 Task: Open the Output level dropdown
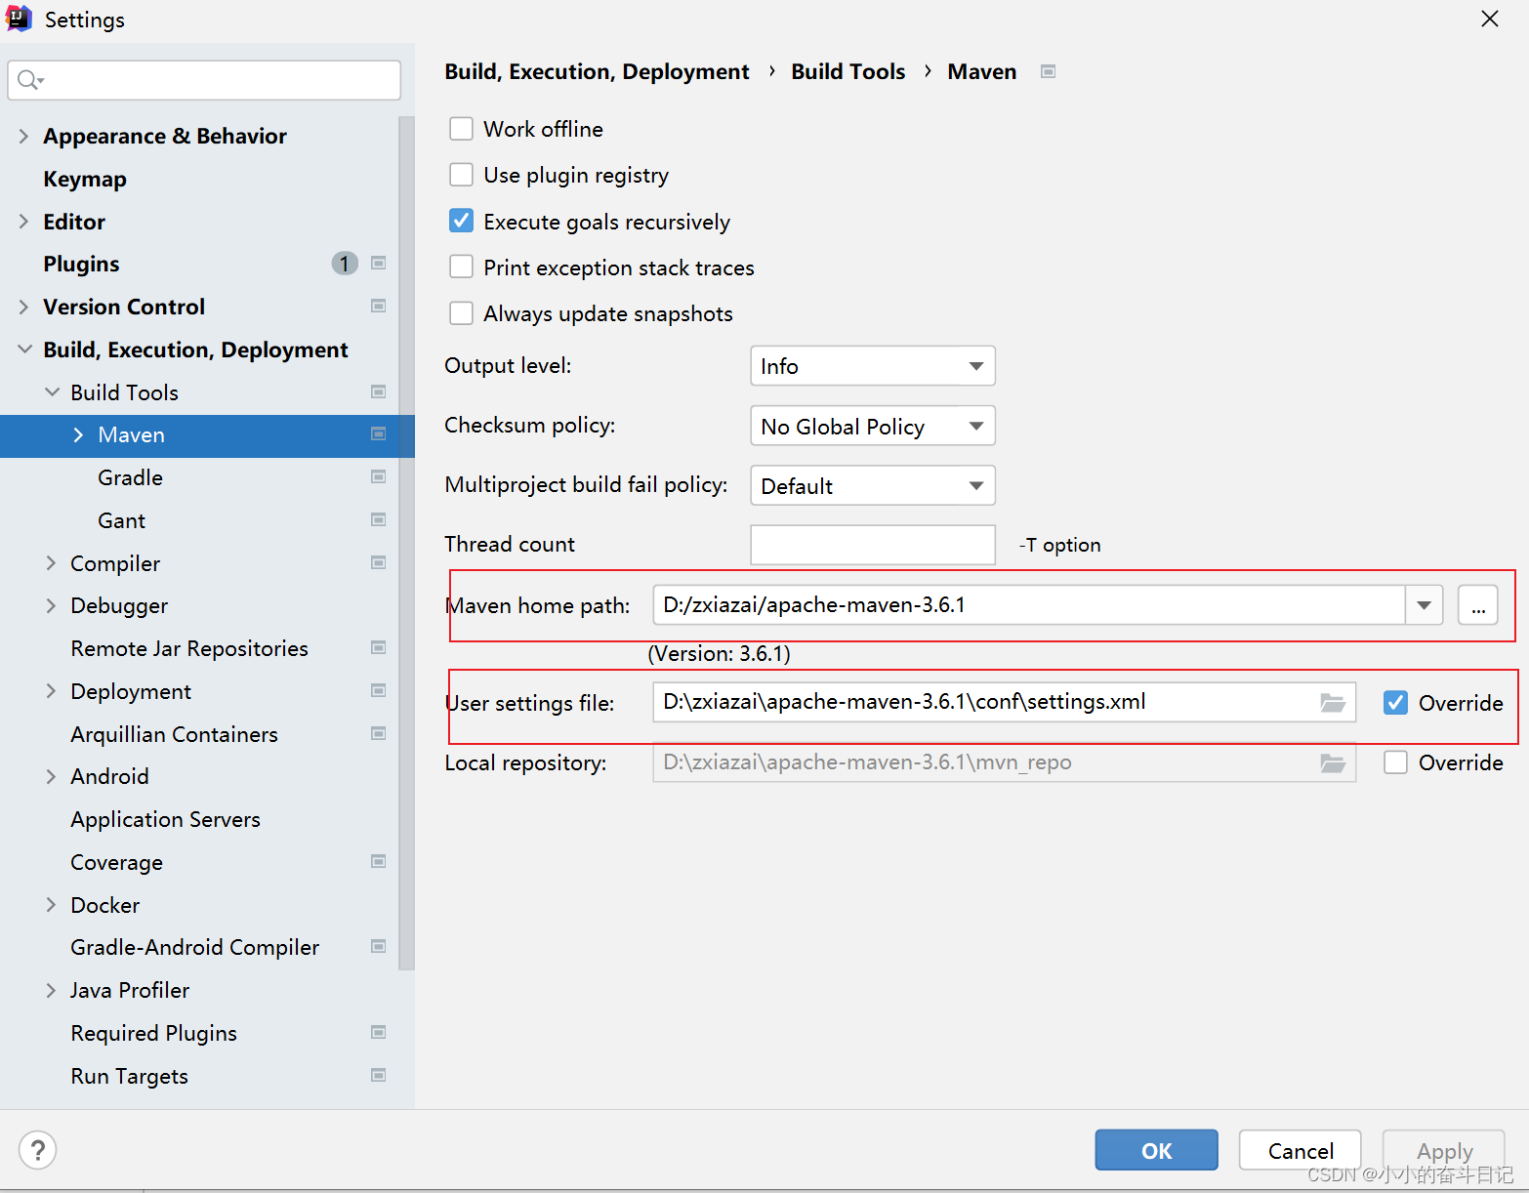pyautogui.click(x=873, y=366)
